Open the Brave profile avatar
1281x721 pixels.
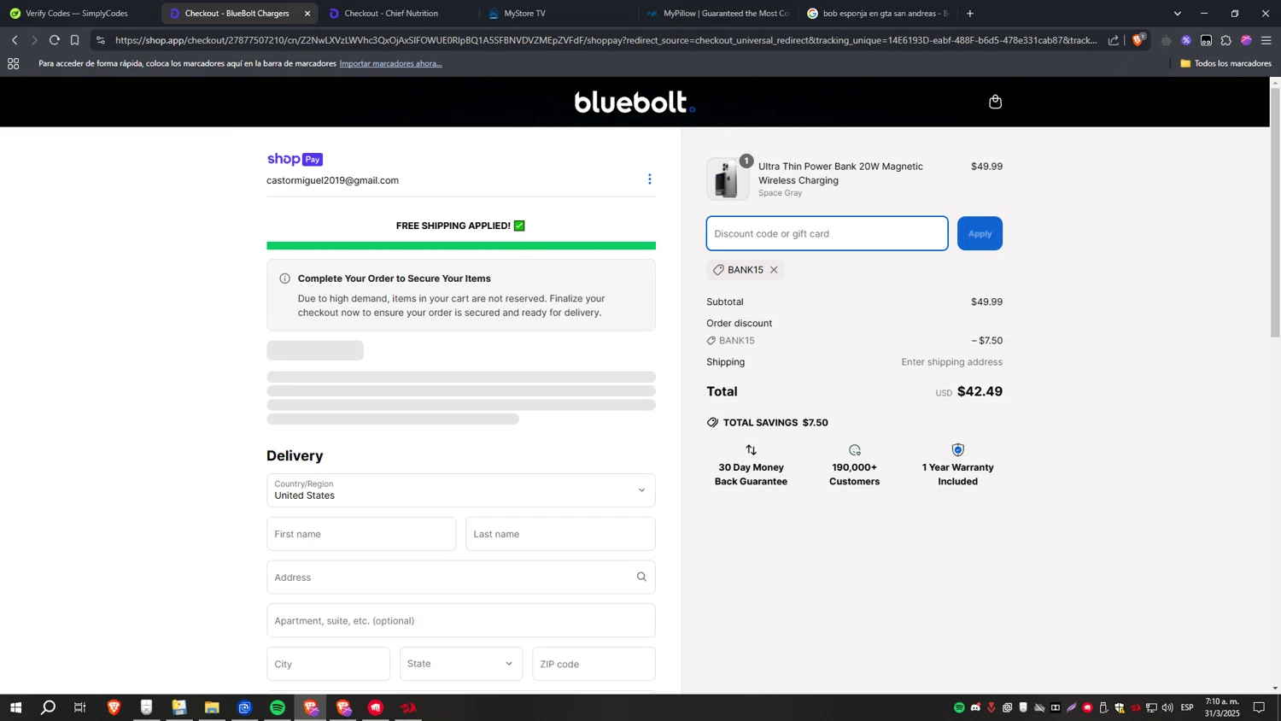[1246, 40]
